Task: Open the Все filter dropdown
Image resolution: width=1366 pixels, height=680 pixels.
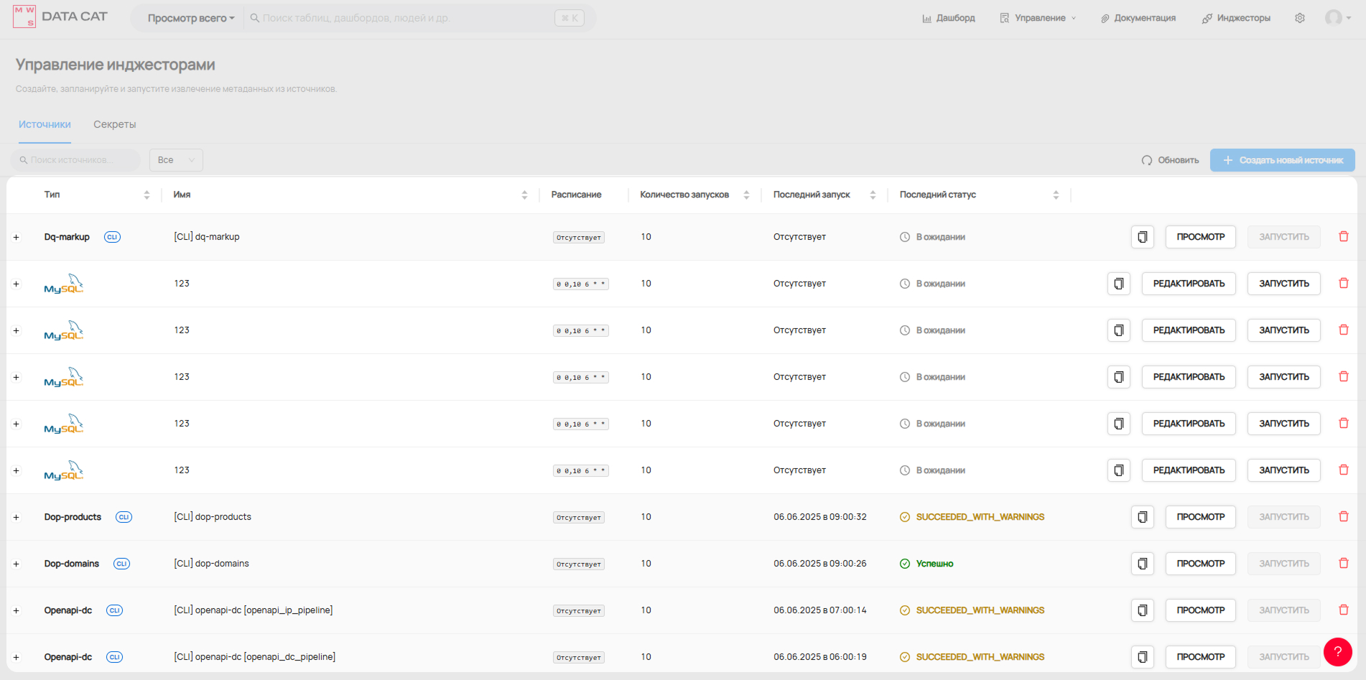Action: coord(176,160)
